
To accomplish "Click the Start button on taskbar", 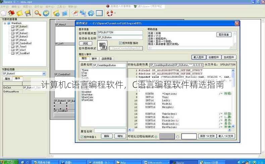I will point(9,162).
